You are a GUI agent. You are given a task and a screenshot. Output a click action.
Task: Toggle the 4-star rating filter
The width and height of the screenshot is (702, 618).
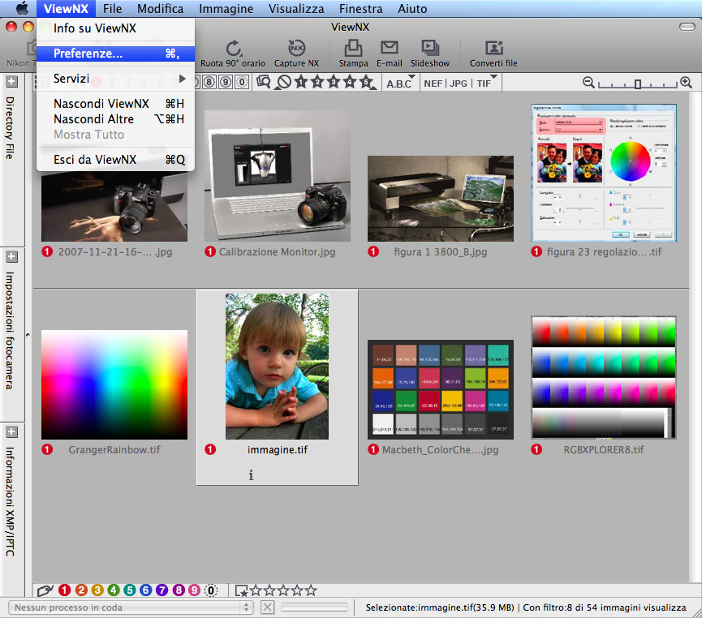click(350, 82)
